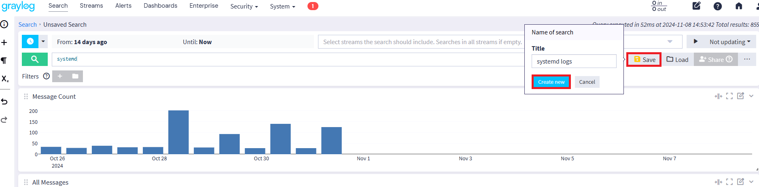The image size is (759, 187).
Task: Expand the Security menu dropdown
Action: (x=244, y=6)
